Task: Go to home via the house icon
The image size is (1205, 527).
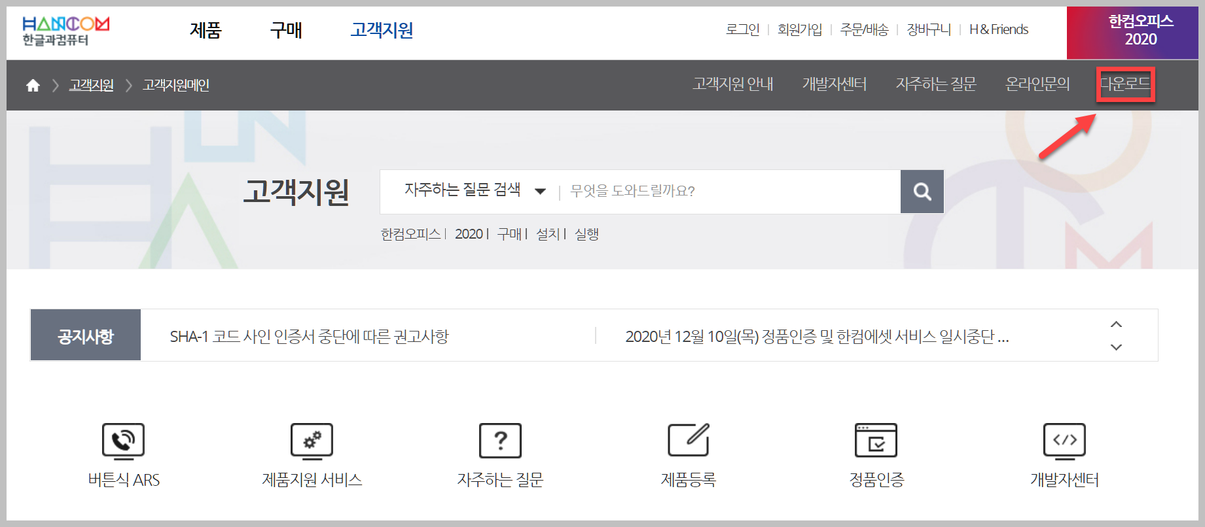Action: point(33,85)
